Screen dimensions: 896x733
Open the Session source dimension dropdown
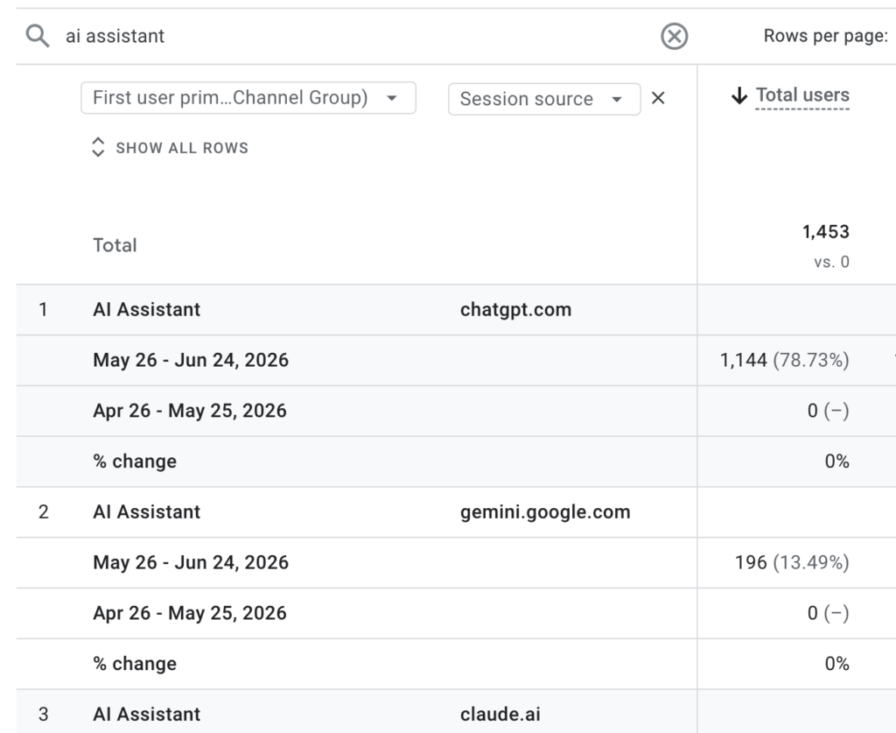tap(544, 99)
